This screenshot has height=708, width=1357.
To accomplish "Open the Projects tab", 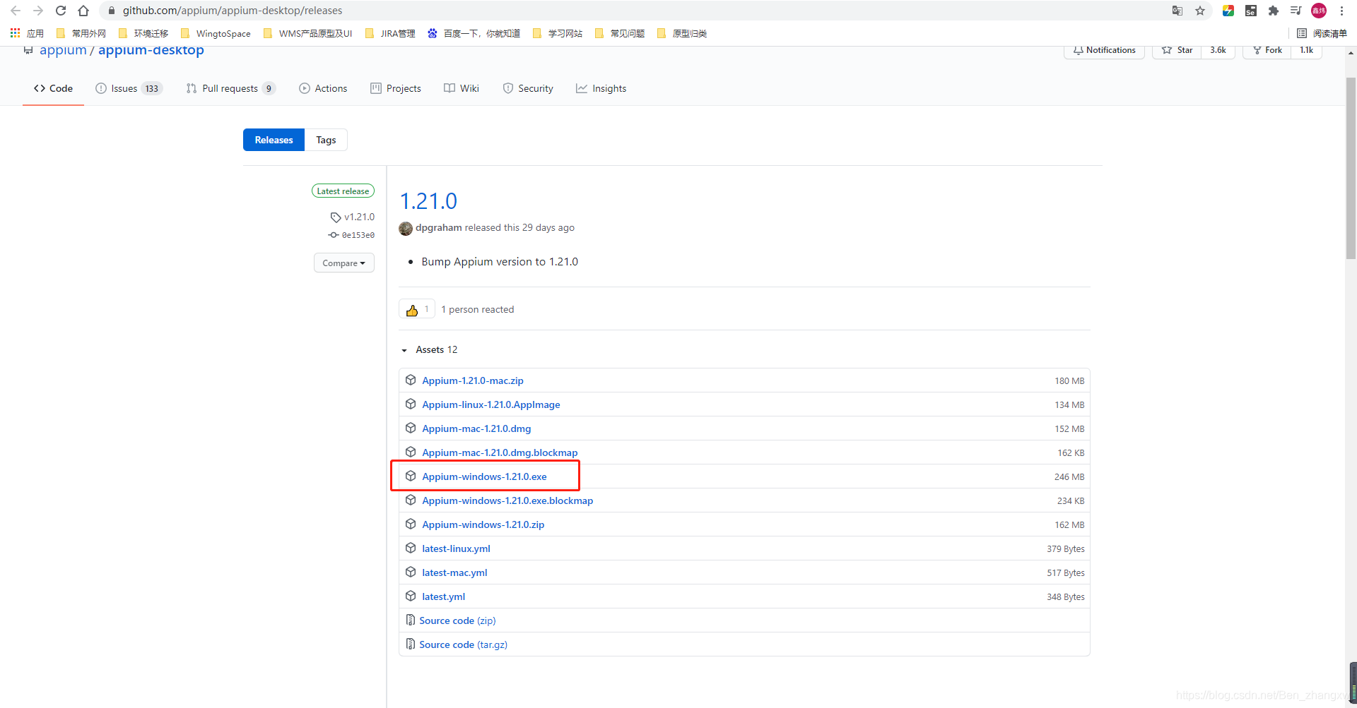I will click(x=396, y=88).
